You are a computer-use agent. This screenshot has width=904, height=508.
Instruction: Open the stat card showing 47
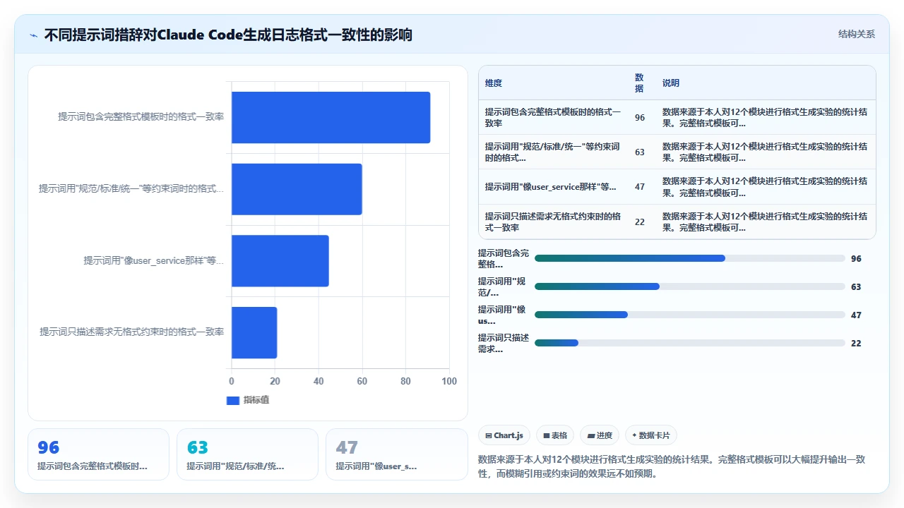[396, 454]
